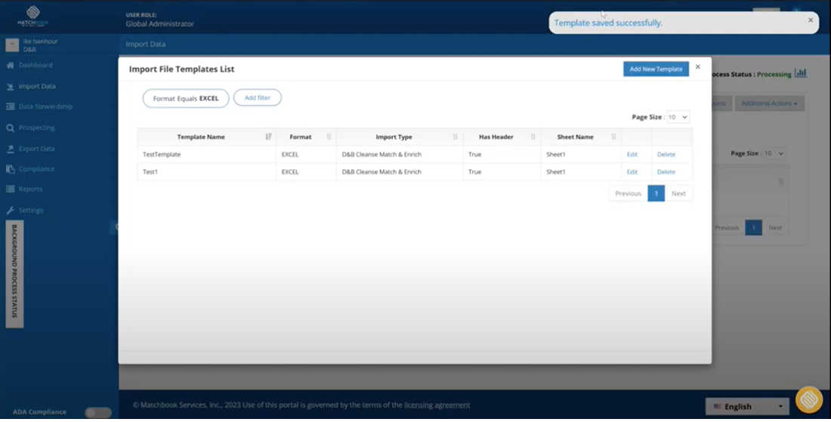Click the Import Data sidebar icon
The width and height of the screenshot is (831, 422).
coord(10,86)
